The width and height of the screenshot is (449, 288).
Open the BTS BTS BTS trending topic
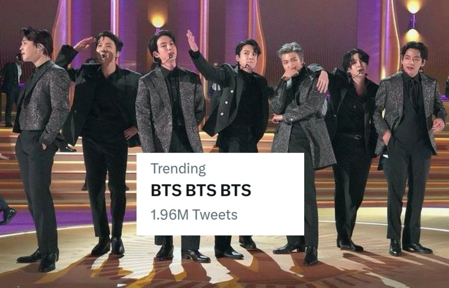coord(201,191)
